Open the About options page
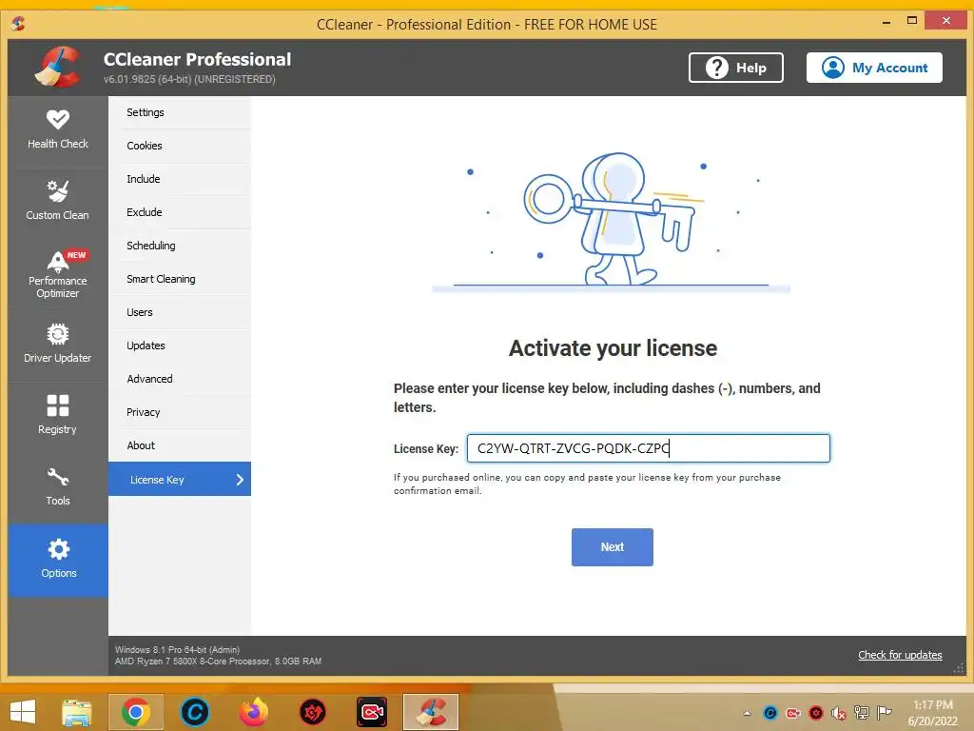The image size is (974, 731). [x=180, y=445]
